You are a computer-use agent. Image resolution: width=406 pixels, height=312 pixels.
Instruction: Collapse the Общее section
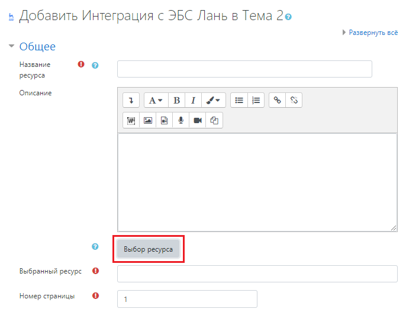point(37,46)
